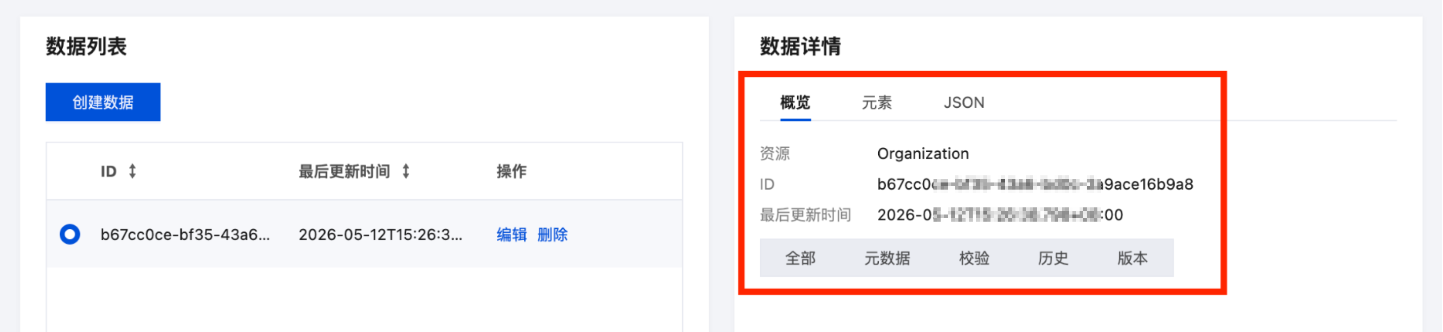Image resolution: width=1443 pixels, height=332 pixels.
Task: Click the 删除 link in row
Action: click(552, 235)
